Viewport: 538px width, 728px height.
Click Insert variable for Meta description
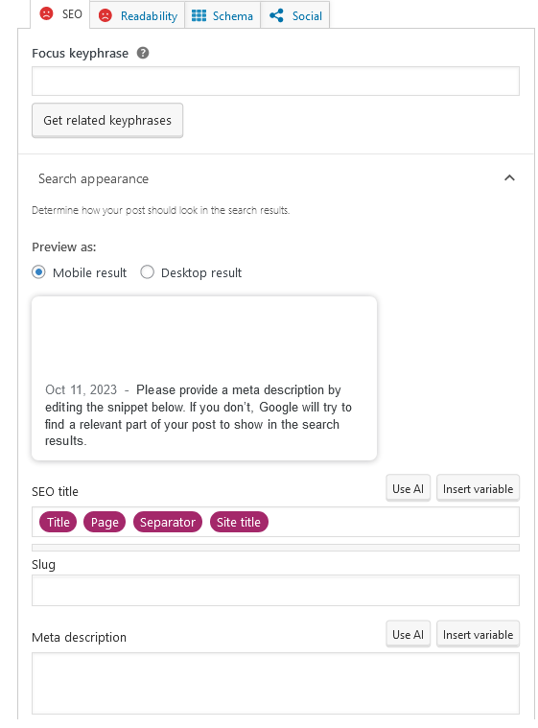tap(479, 635)
